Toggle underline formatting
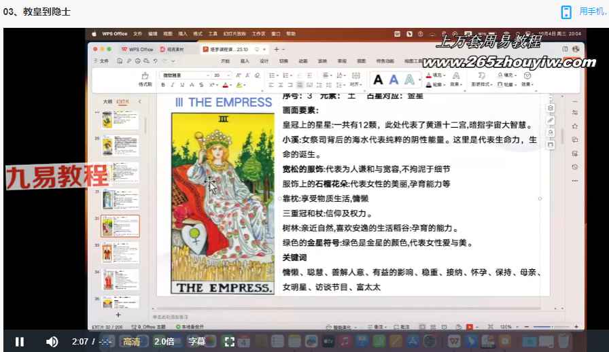 (182, 85)
